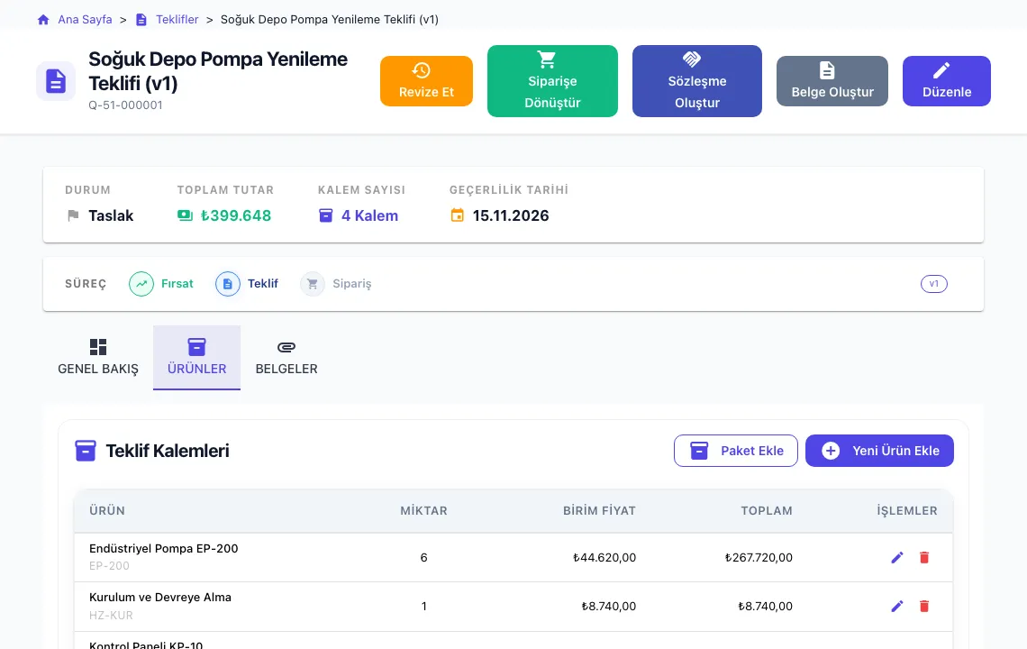Click the Teklifler document icon in breadcrumb
This screenshot has width=1027, height=649.
coord(141,20)
